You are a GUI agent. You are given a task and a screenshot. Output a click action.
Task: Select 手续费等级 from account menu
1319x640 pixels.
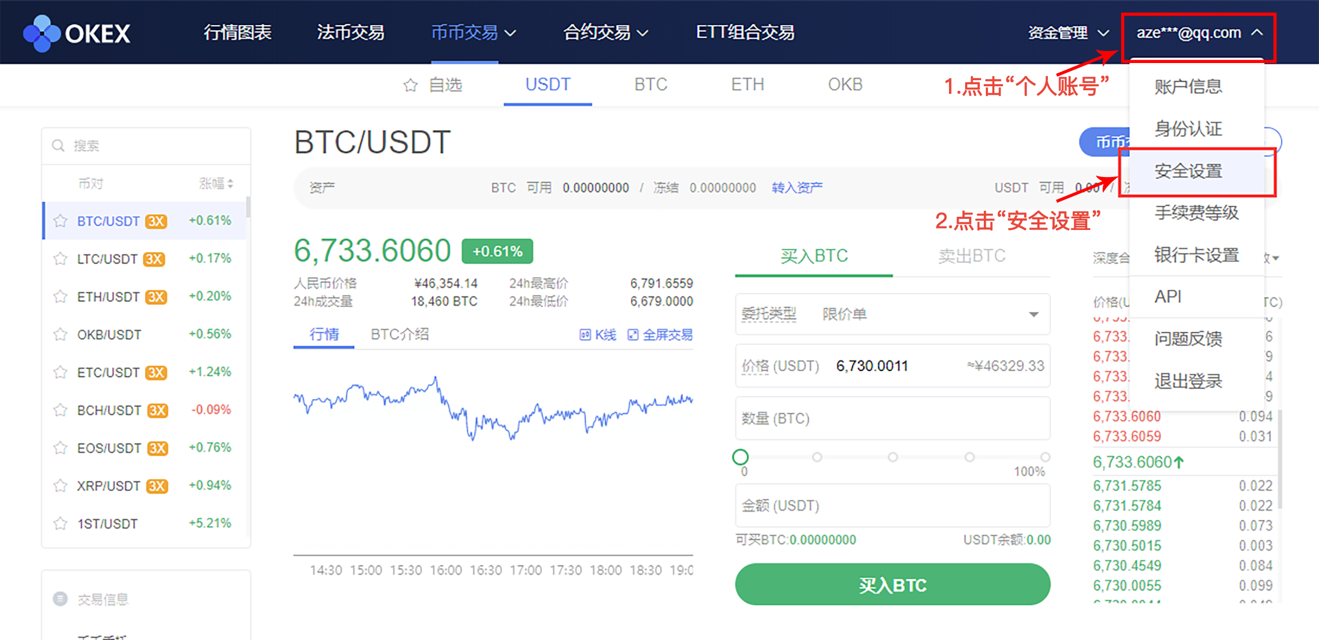1197,212
